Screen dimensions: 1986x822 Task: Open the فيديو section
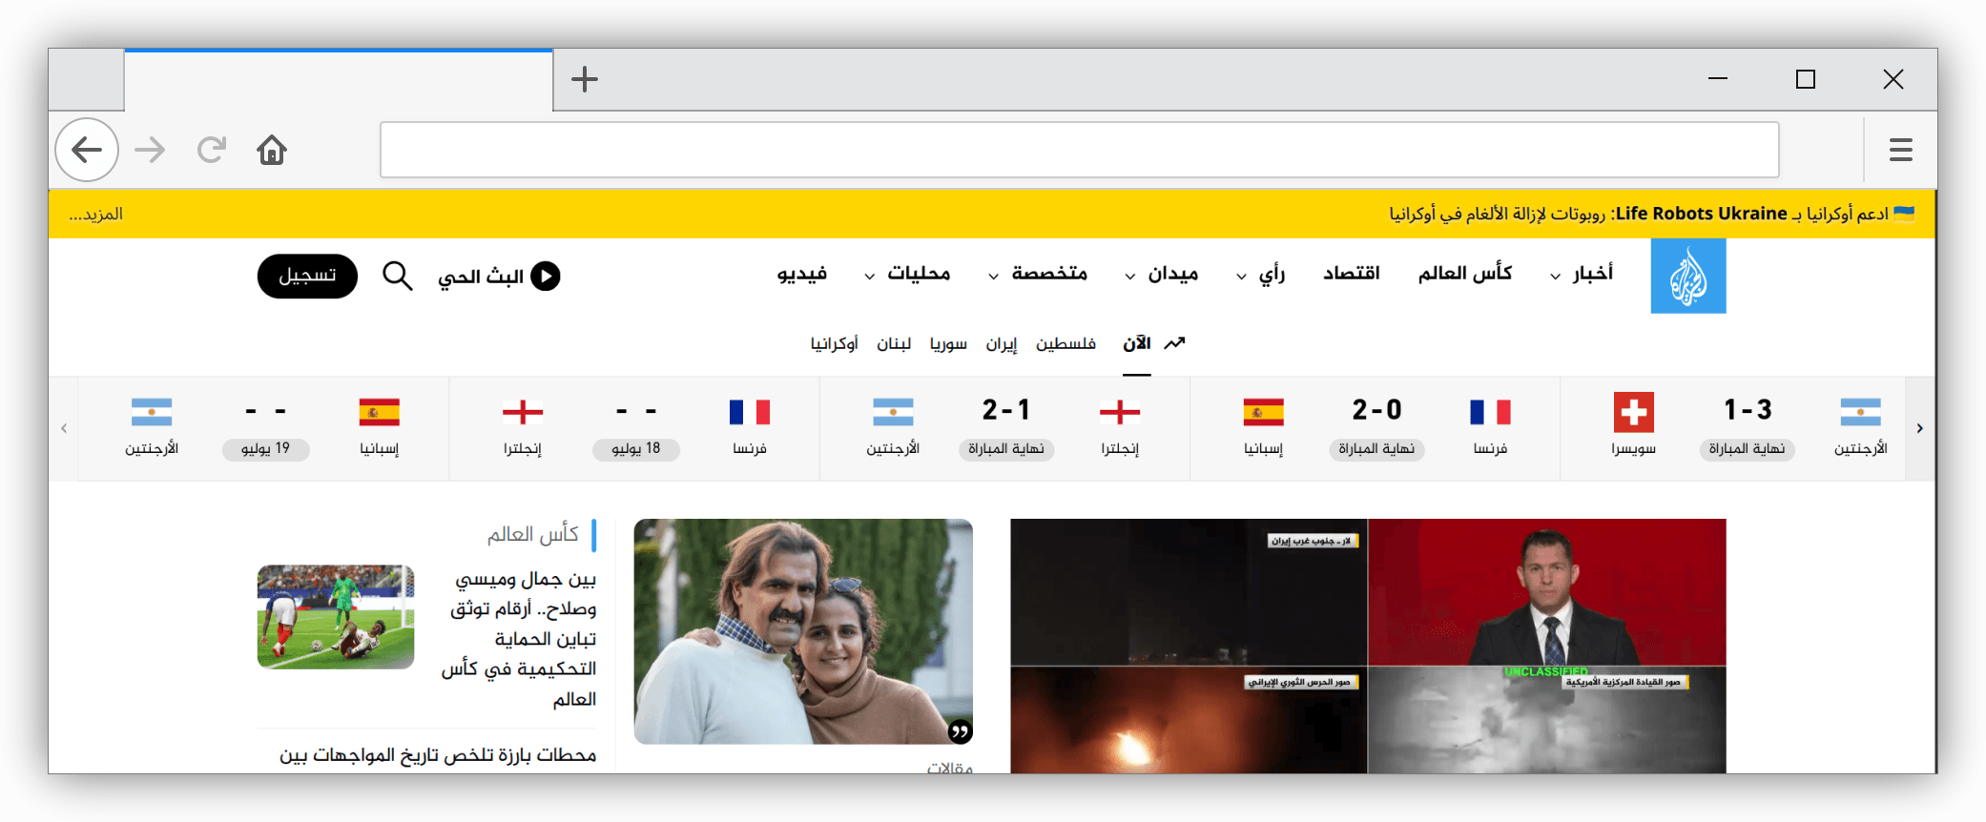coord(802,275)
